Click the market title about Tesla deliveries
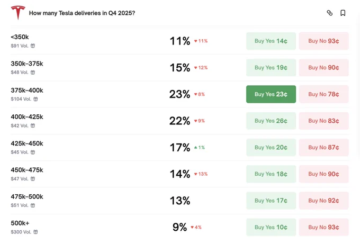 (x=82, y=13)
